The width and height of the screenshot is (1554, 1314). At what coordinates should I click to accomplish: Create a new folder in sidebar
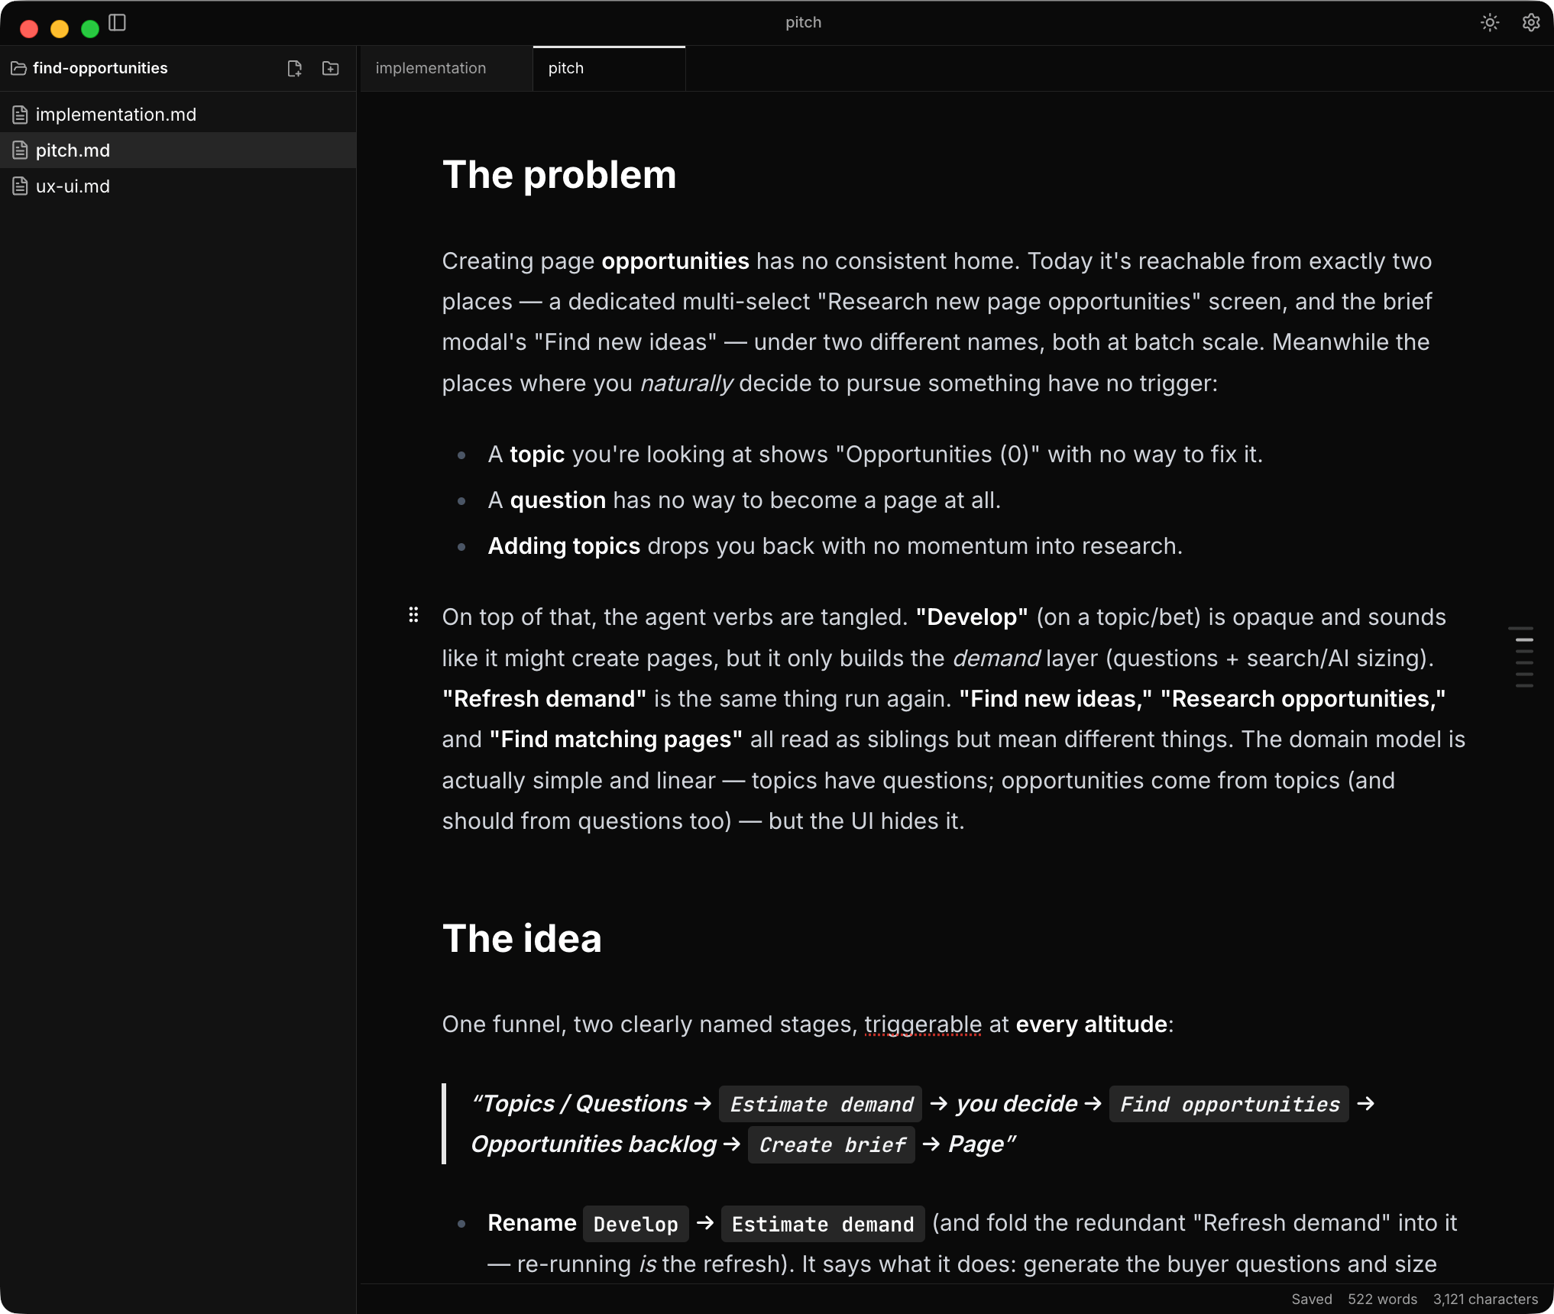(331, 69)
